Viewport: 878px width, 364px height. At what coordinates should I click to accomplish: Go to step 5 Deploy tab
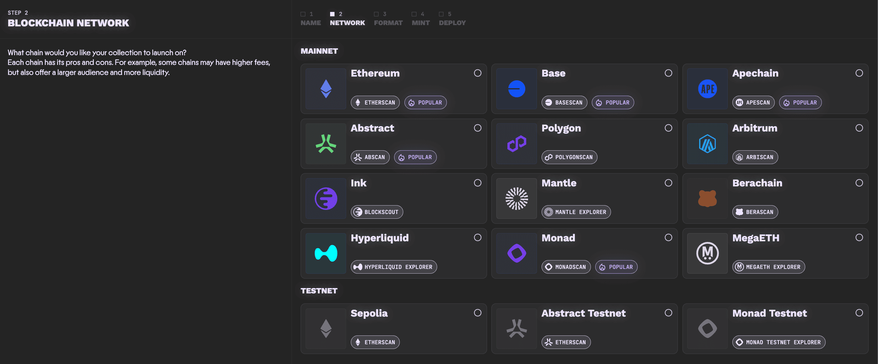(452, 19)
